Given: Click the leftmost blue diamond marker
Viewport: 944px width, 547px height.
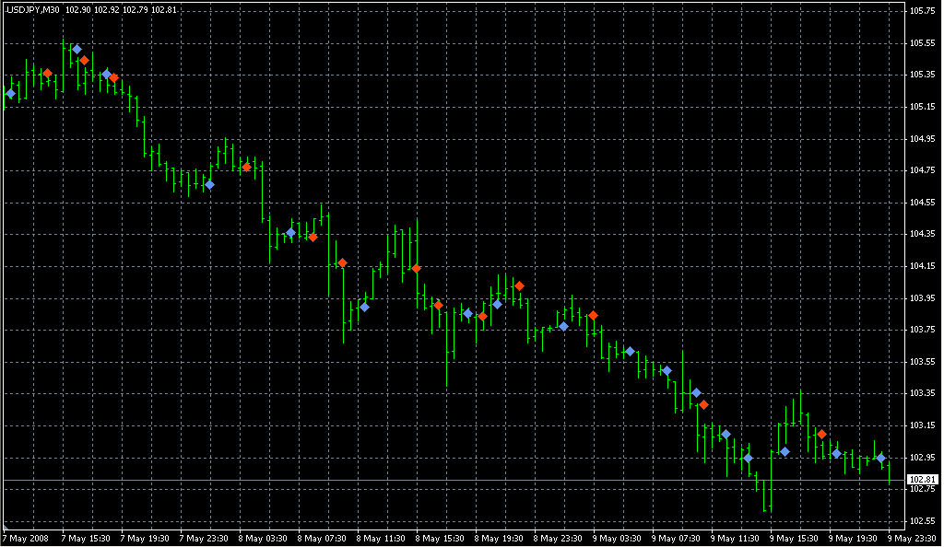Looking at the screenshot, I should (x=10, y=93).
